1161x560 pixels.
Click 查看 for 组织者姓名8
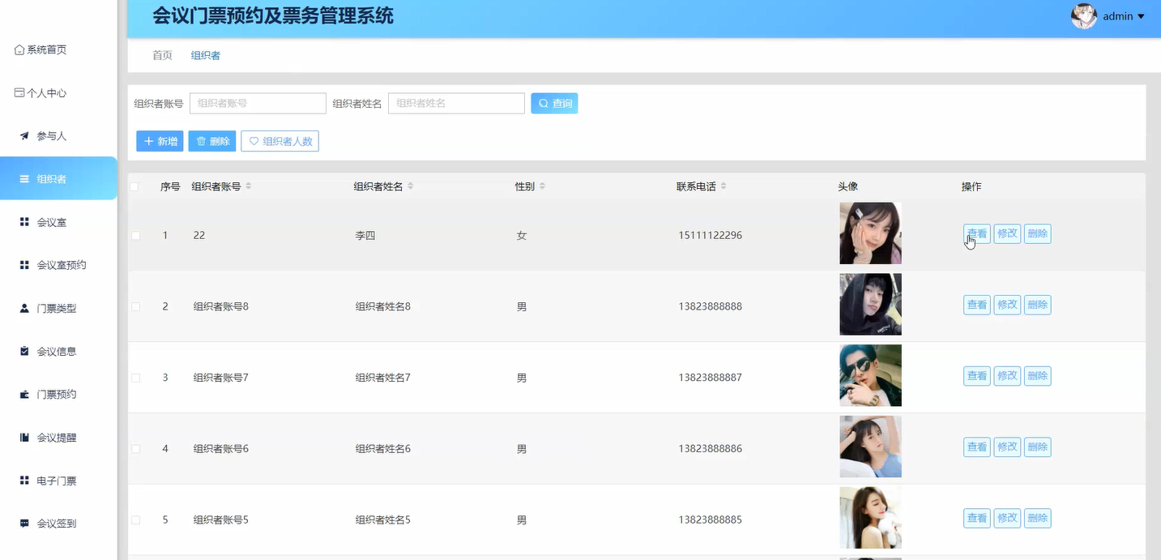click(977, 306)
